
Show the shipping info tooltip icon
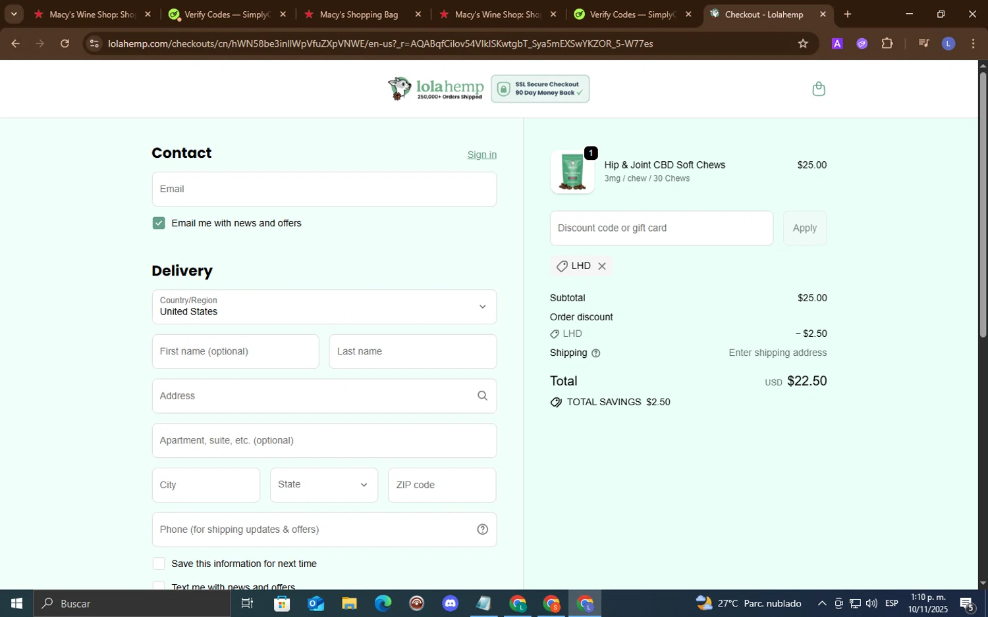coord(595,353)
